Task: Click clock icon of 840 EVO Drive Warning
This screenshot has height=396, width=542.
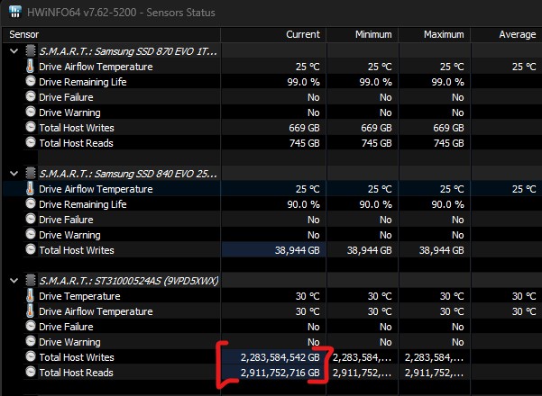Action: [x=31, y=235]
